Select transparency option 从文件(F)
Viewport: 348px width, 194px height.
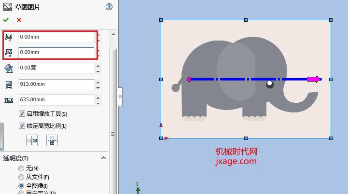[x=21, y=177]
